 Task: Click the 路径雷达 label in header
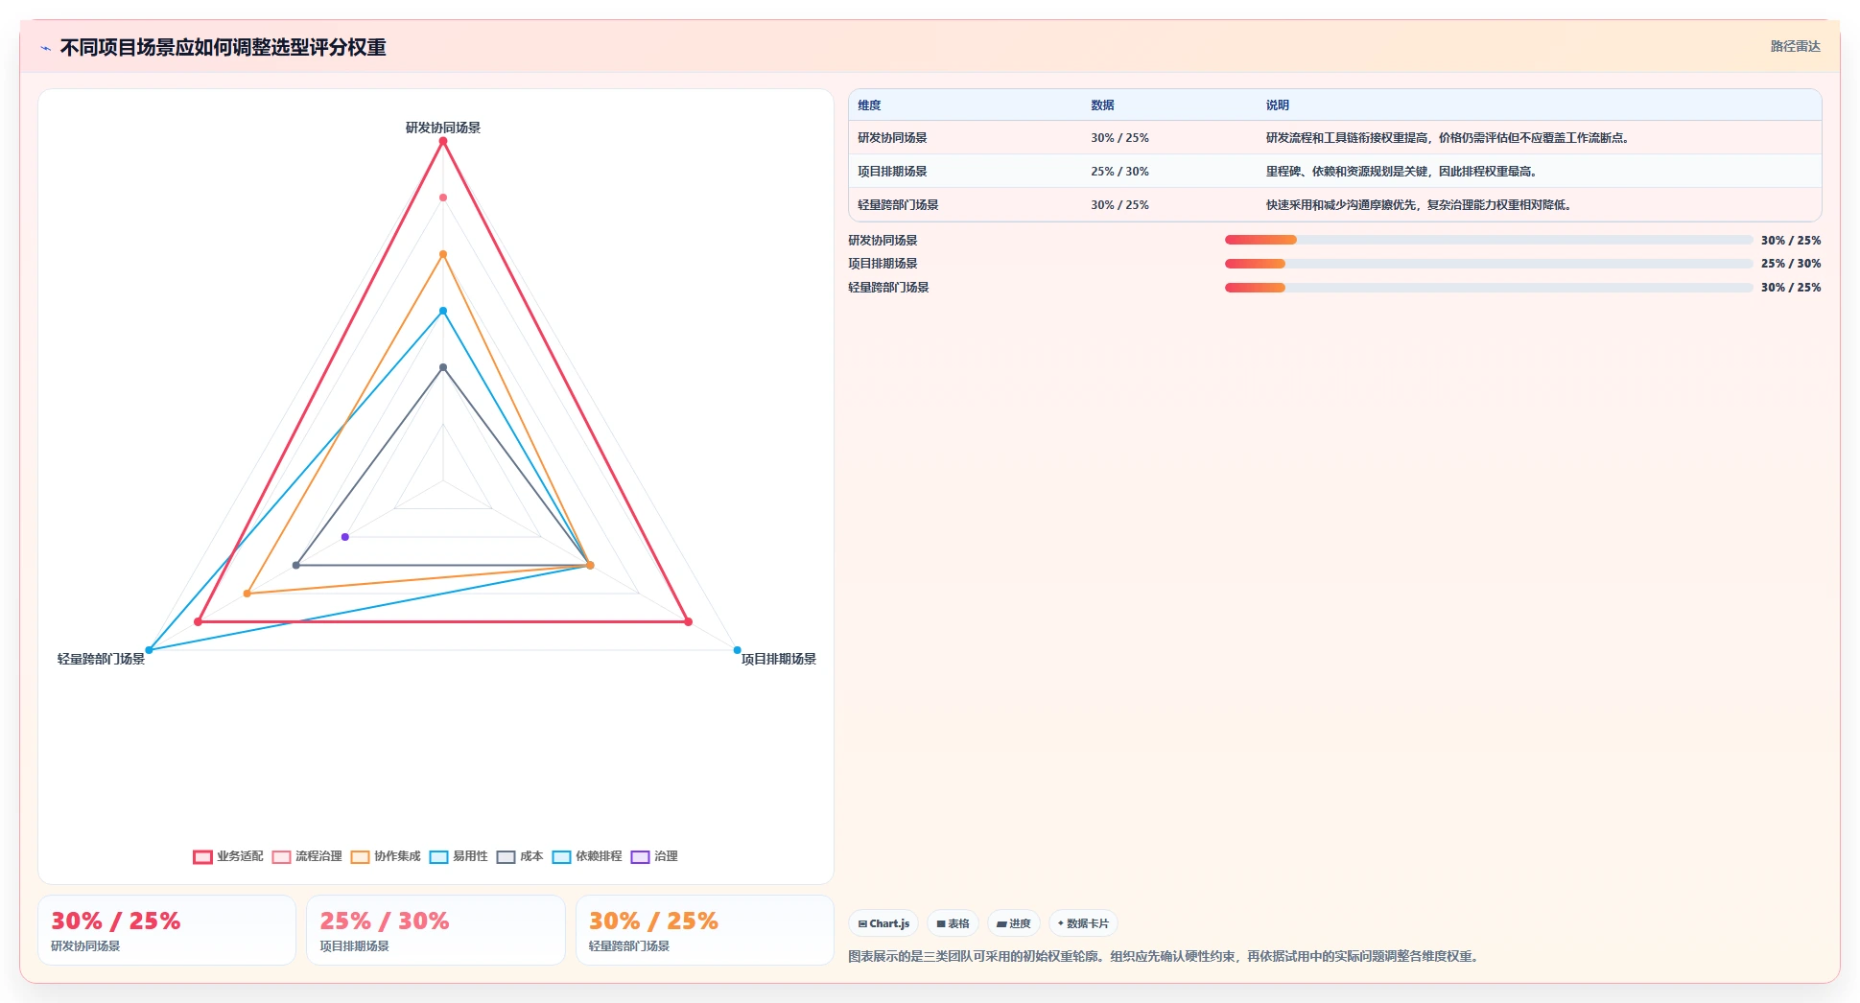pos(1795,46)
